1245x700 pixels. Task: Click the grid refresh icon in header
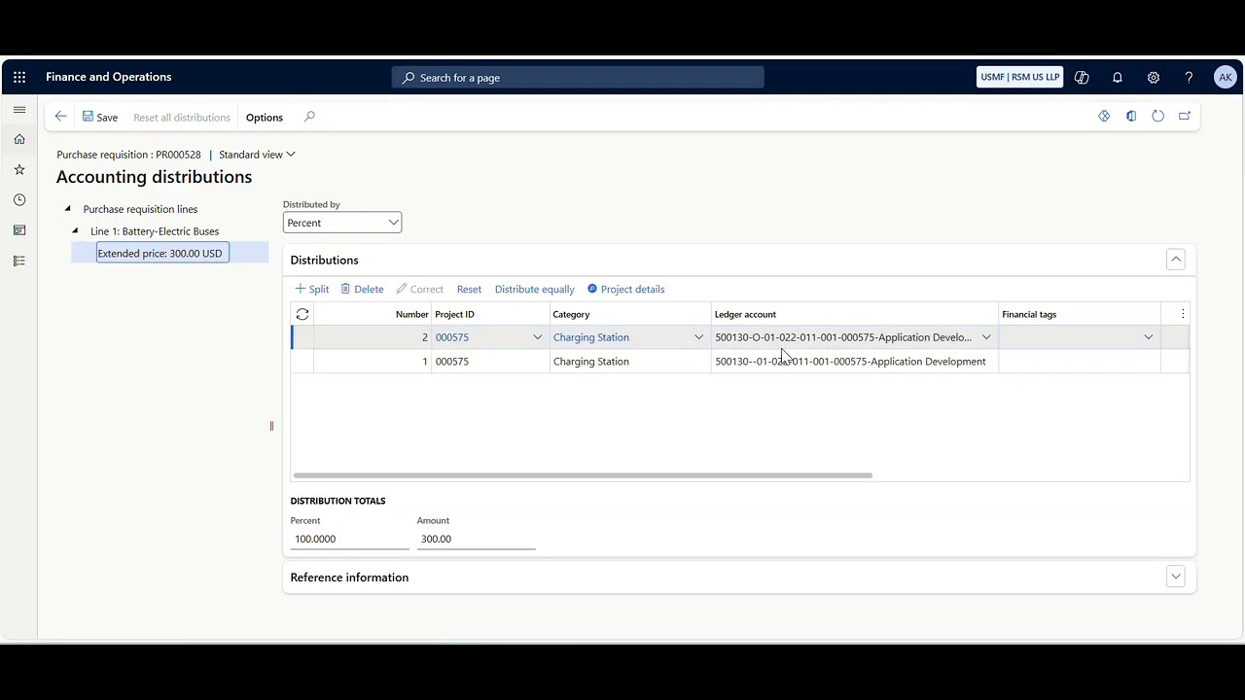pyautogui.click(x=302, y=314)
